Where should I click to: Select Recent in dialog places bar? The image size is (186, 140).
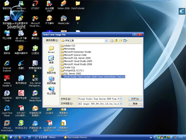tap(51, 50)
